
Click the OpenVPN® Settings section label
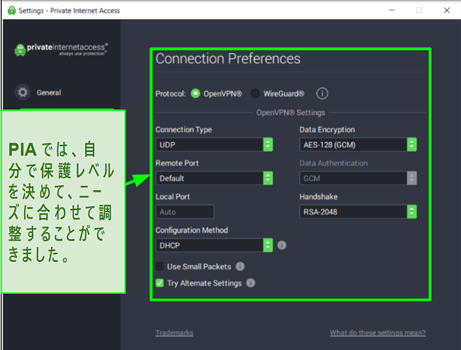291,112
